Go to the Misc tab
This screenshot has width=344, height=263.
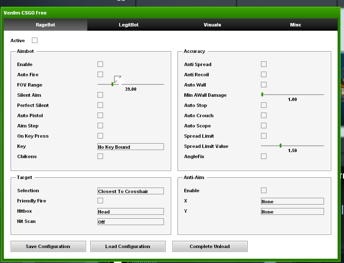click(x=295, y=25)
